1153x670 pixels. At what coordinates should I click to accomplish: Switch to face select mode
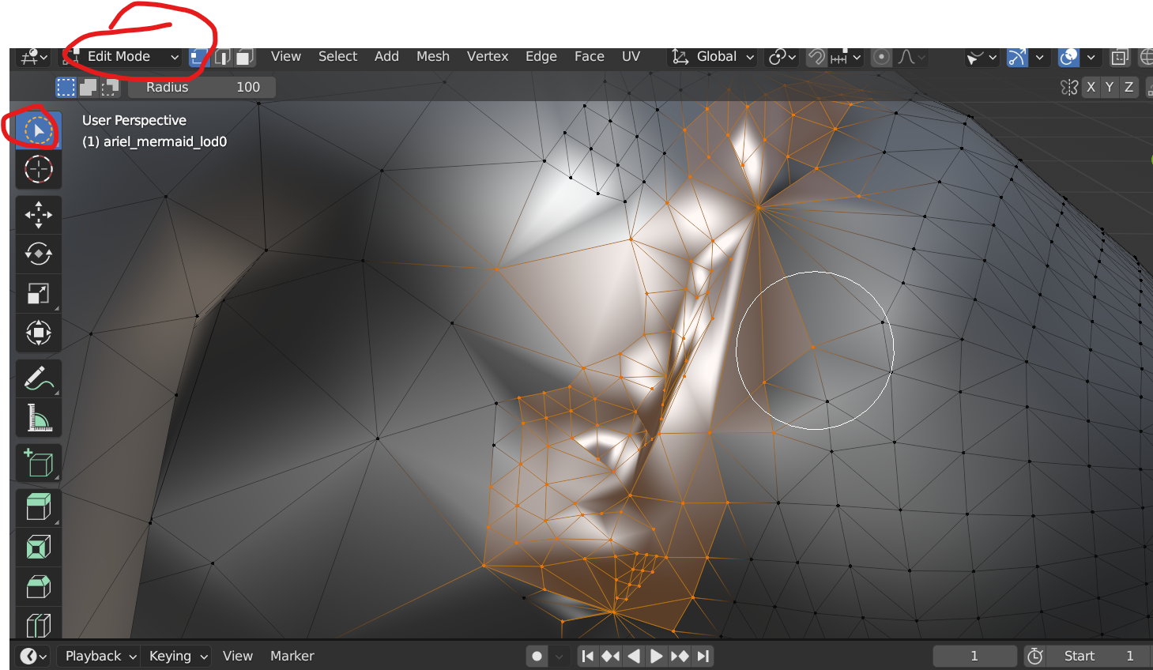tap(245, 57)
